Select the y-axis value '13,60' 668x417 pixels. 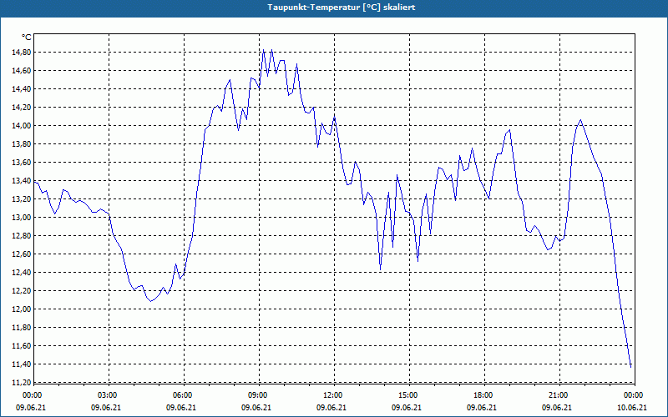22,162
